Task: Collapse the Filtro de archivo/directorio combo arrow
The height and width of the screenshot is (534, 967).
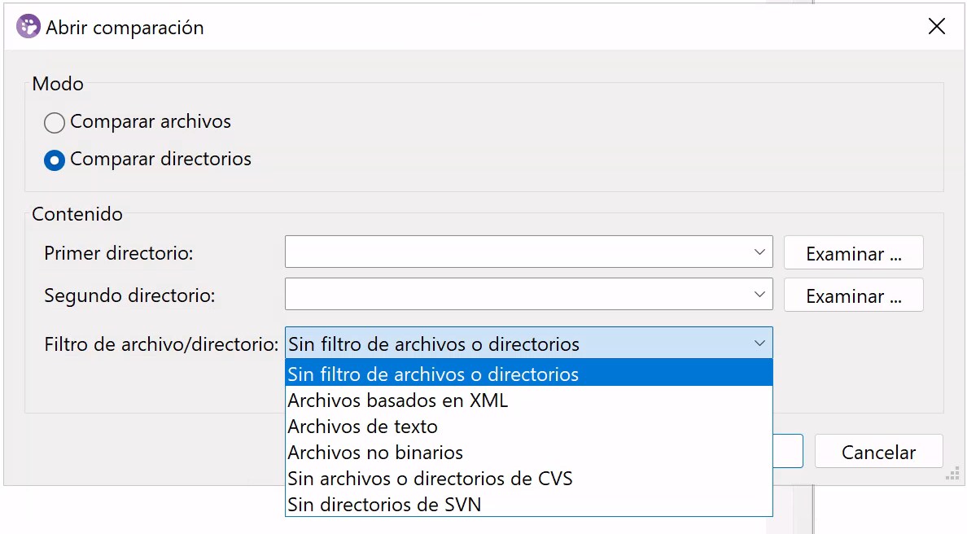Action: click(x=759, y=344)
